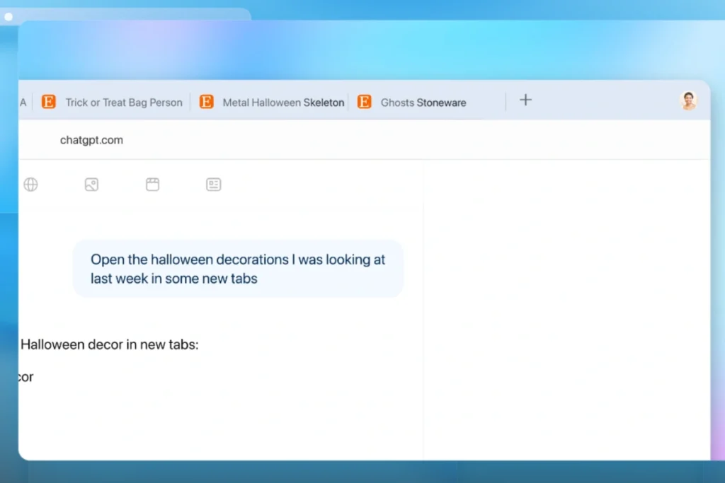Open the Ghosts Stoneware tab
Screen dimensions: 725x483
423,103
